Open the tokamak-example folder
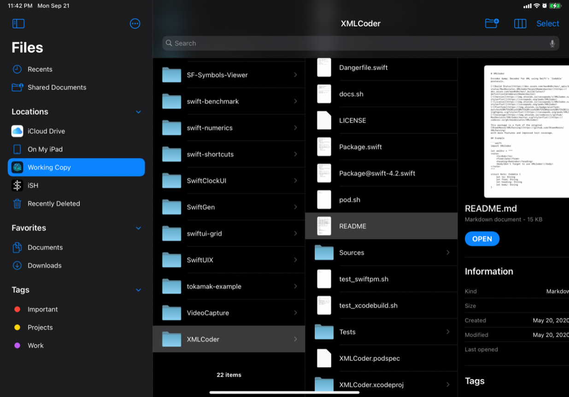This screenshot has height=397, width=569. (229, 286)
